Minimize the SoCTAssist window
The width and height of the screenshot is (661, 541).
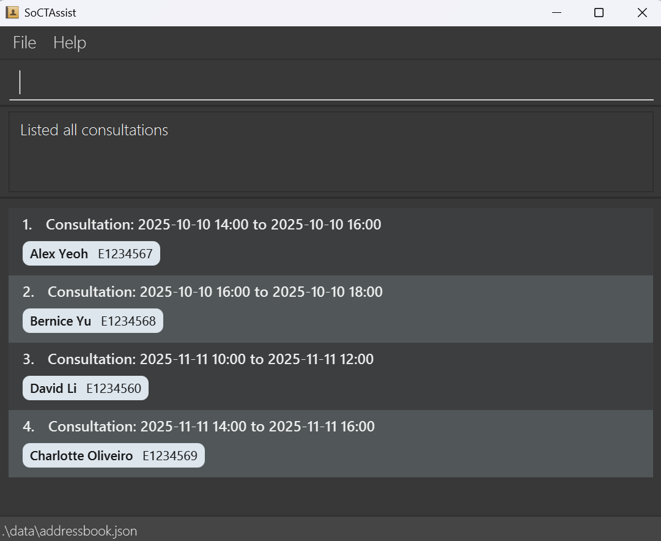[x=556, y=13]
